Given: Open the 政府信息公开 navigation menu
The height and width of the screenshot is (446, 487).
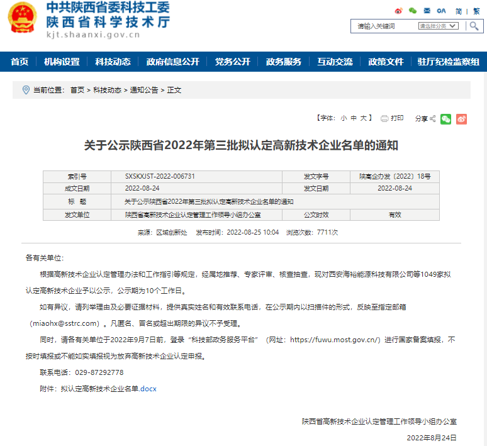Looking at the screenshot, I should (172, 62).
